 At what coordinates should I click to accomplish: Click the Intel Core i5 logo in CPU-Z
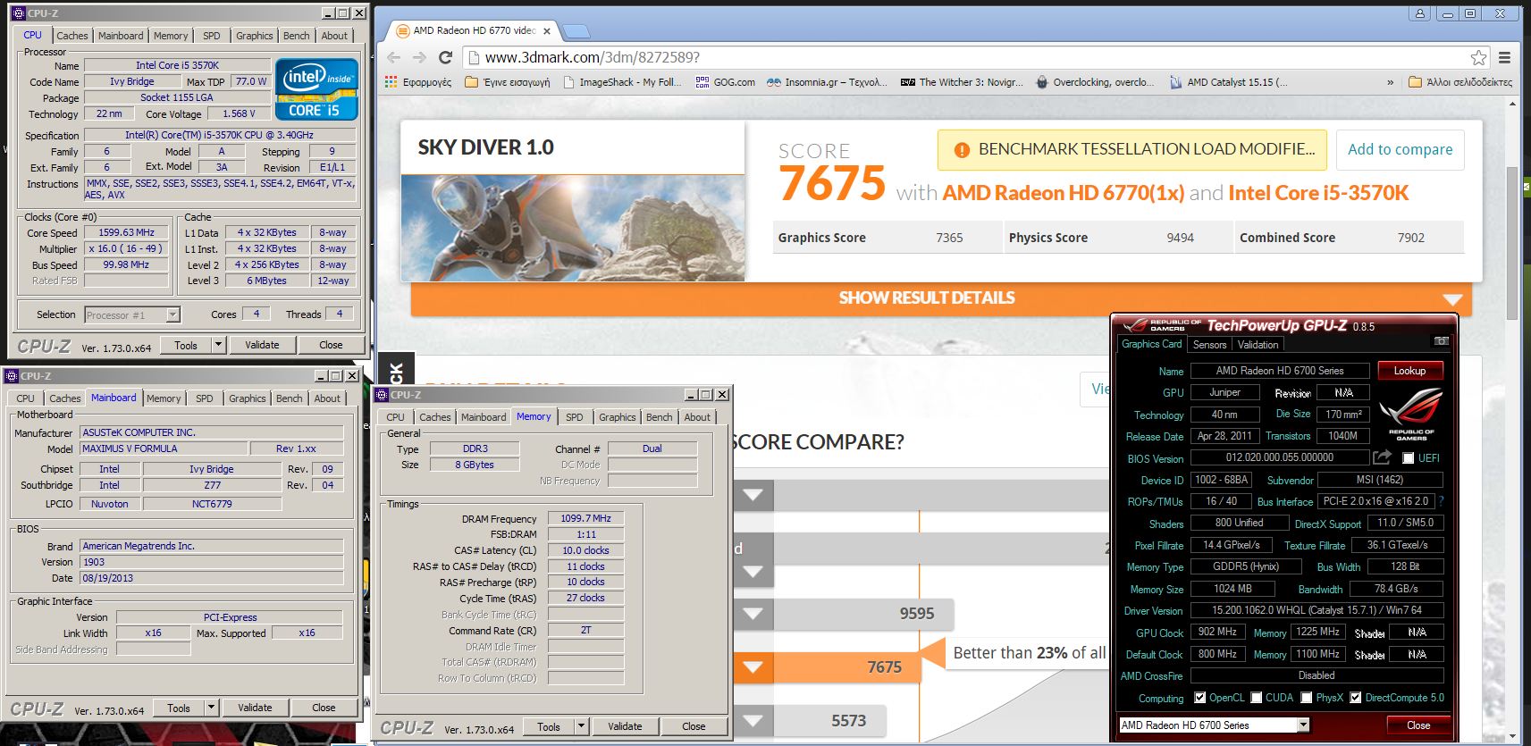(316, 89)
